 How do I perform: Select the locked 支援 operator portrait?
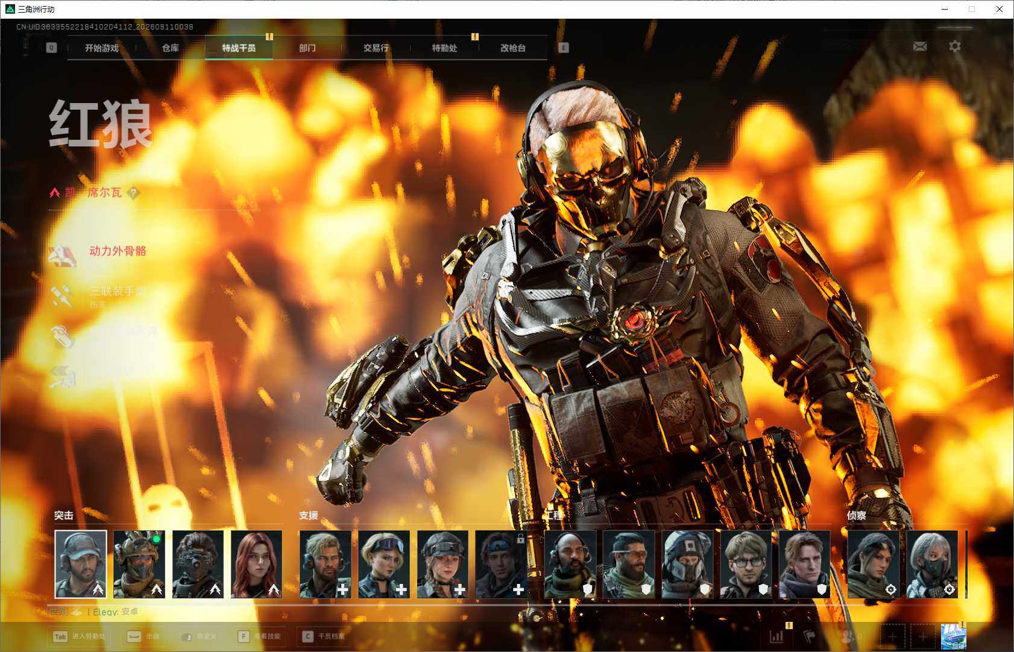tap(502, 564)
